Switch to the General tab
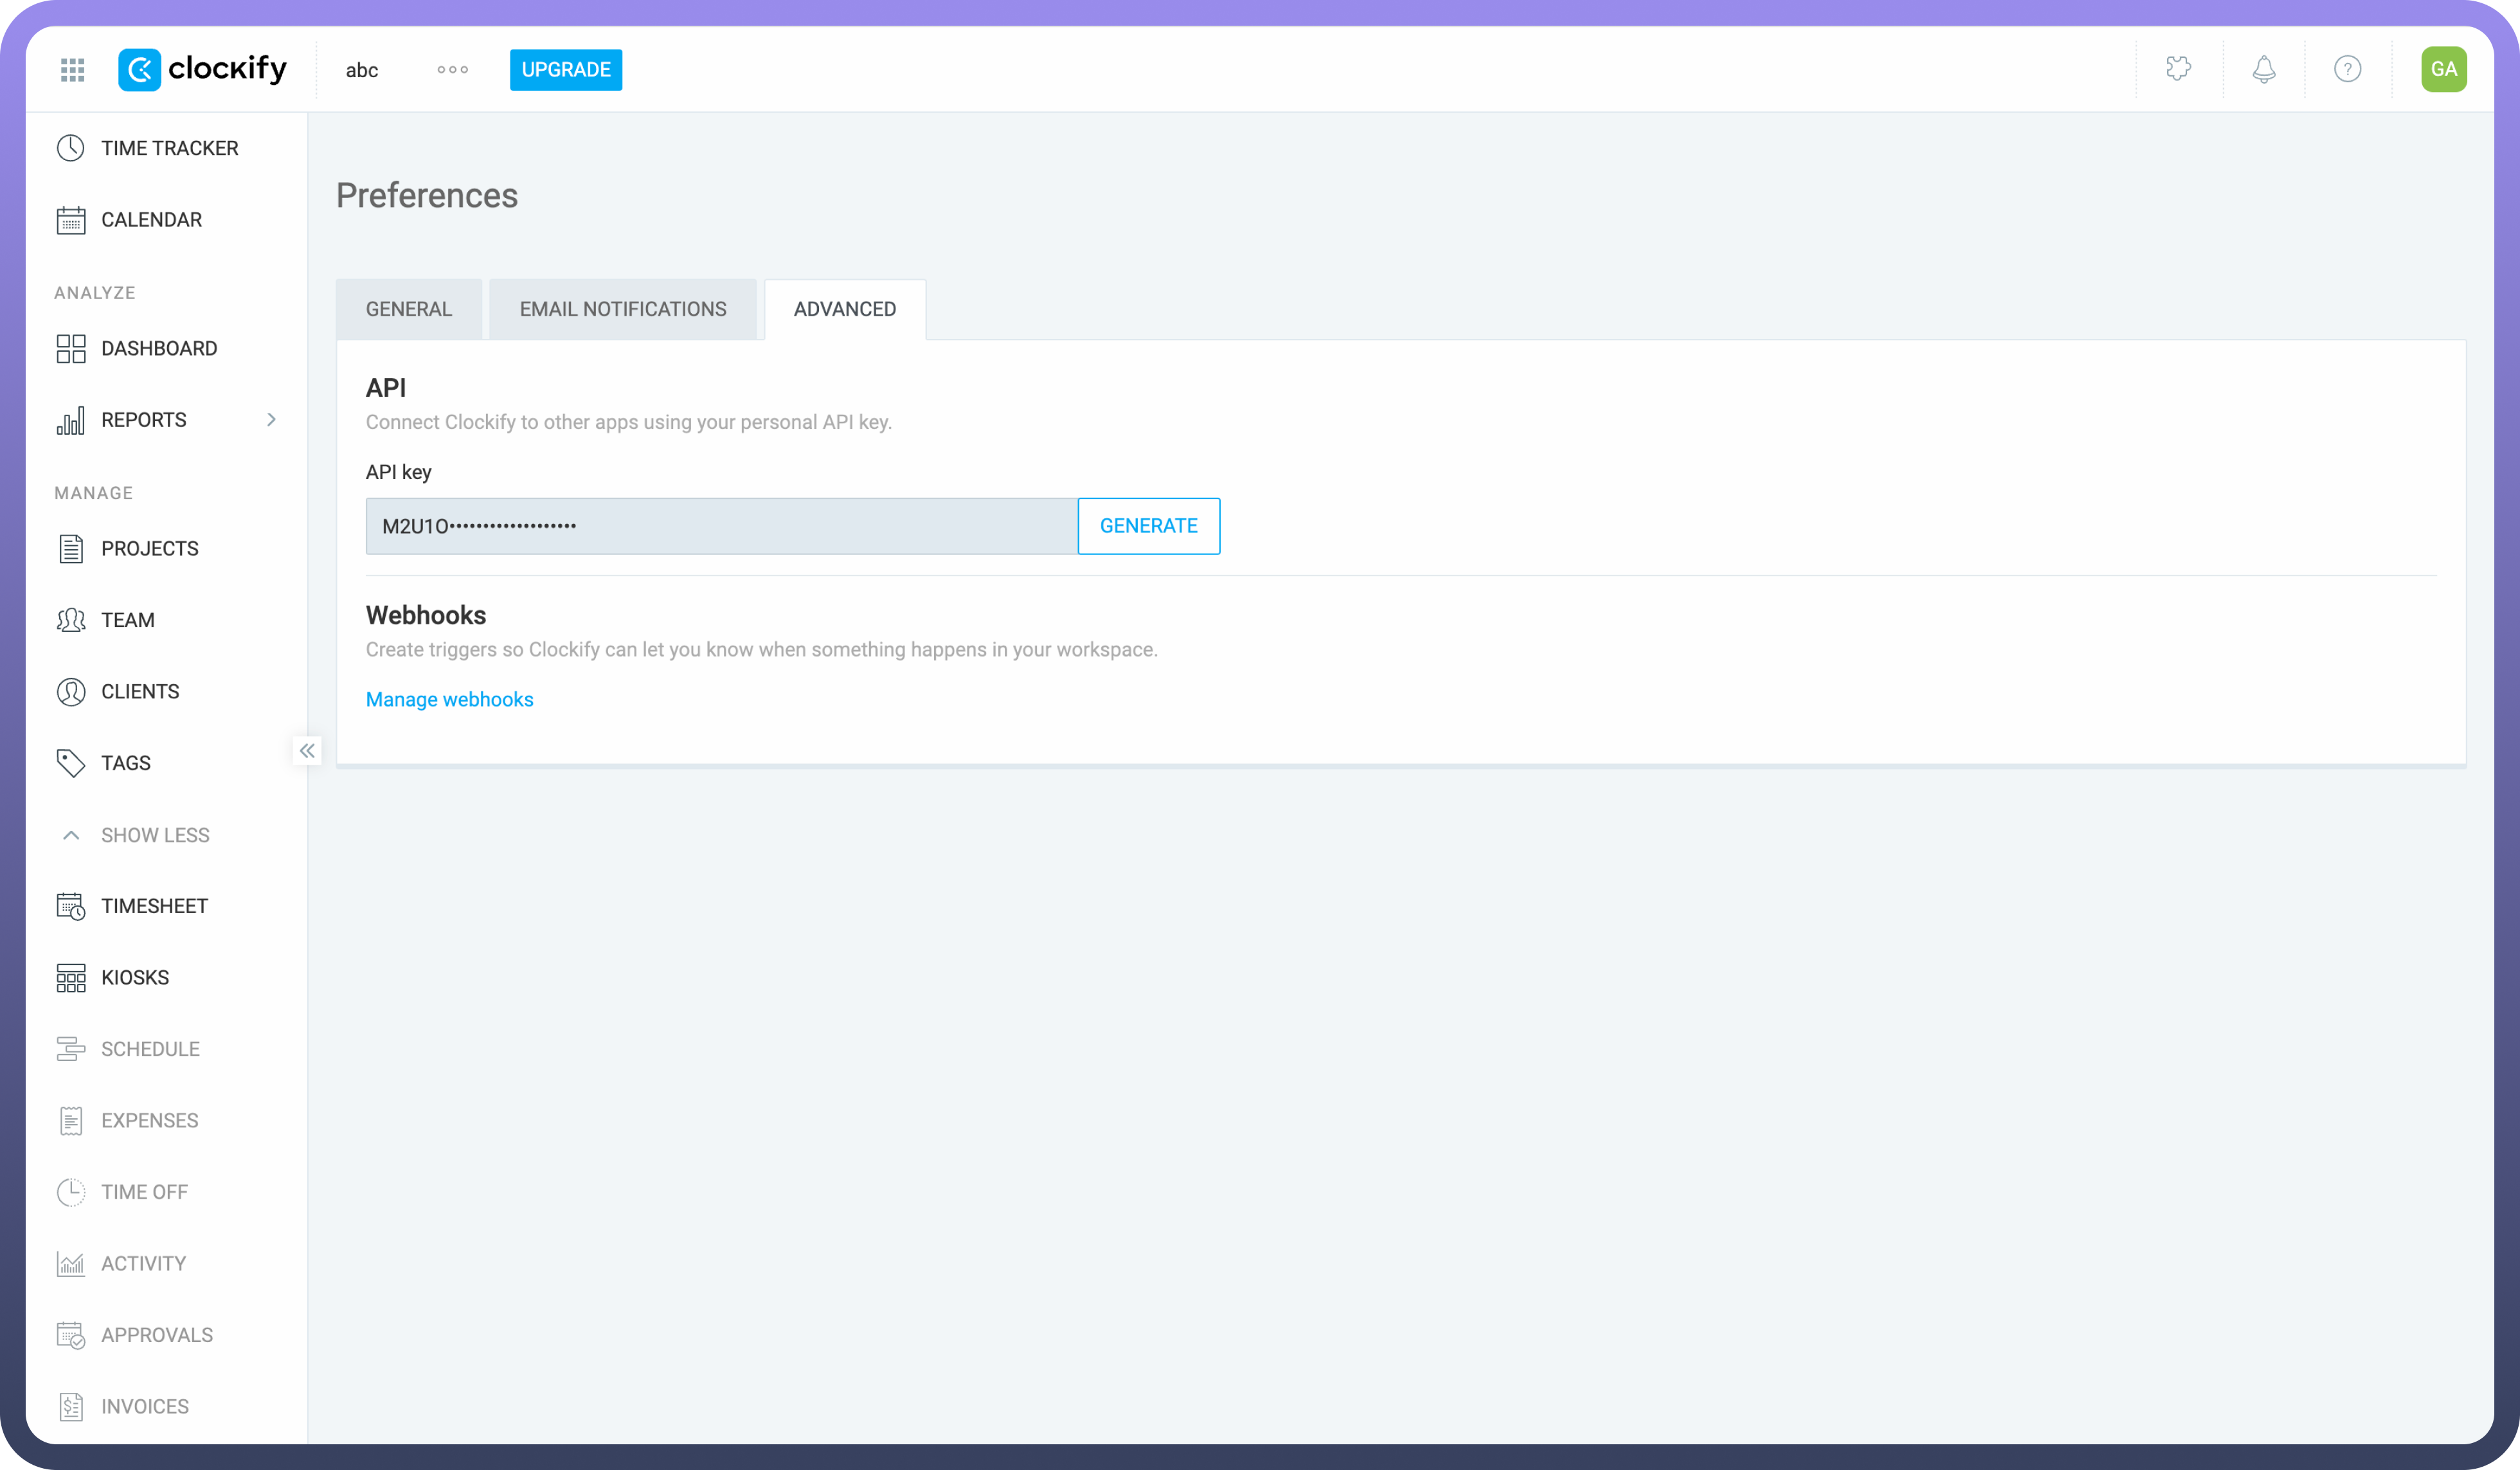Image resolution: width=2520 pixels, height=1470 pixels. tap(408, 309)
